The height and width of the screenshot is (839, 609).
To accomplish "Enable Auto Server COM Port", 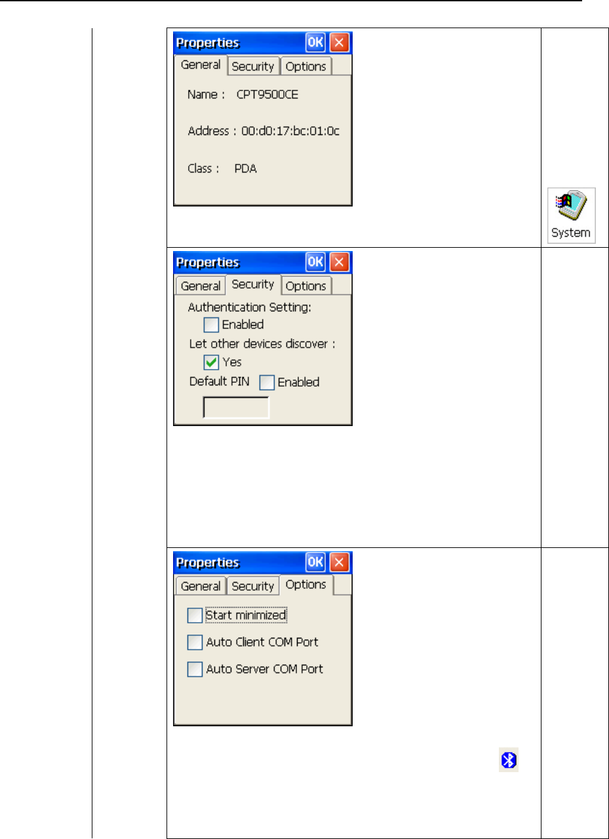I will click(x=195, y=669).
